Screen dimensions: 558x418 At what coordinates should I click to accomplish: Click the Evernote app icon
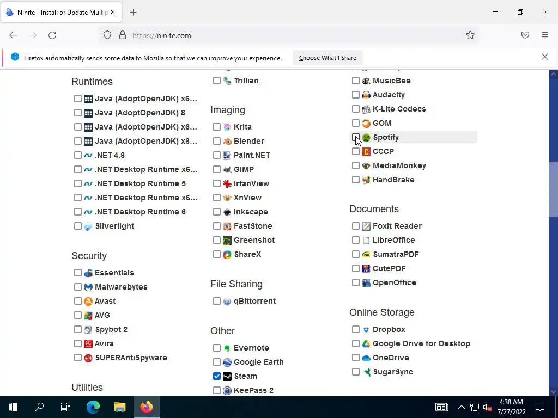(227, 348)
